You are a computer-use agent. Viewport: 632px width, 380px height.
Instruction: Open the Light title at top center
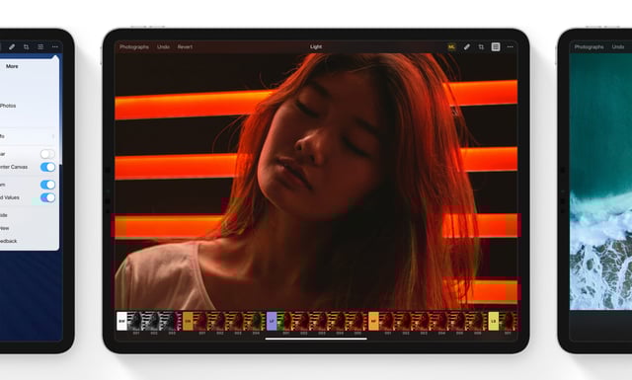(x=316, y=46)
